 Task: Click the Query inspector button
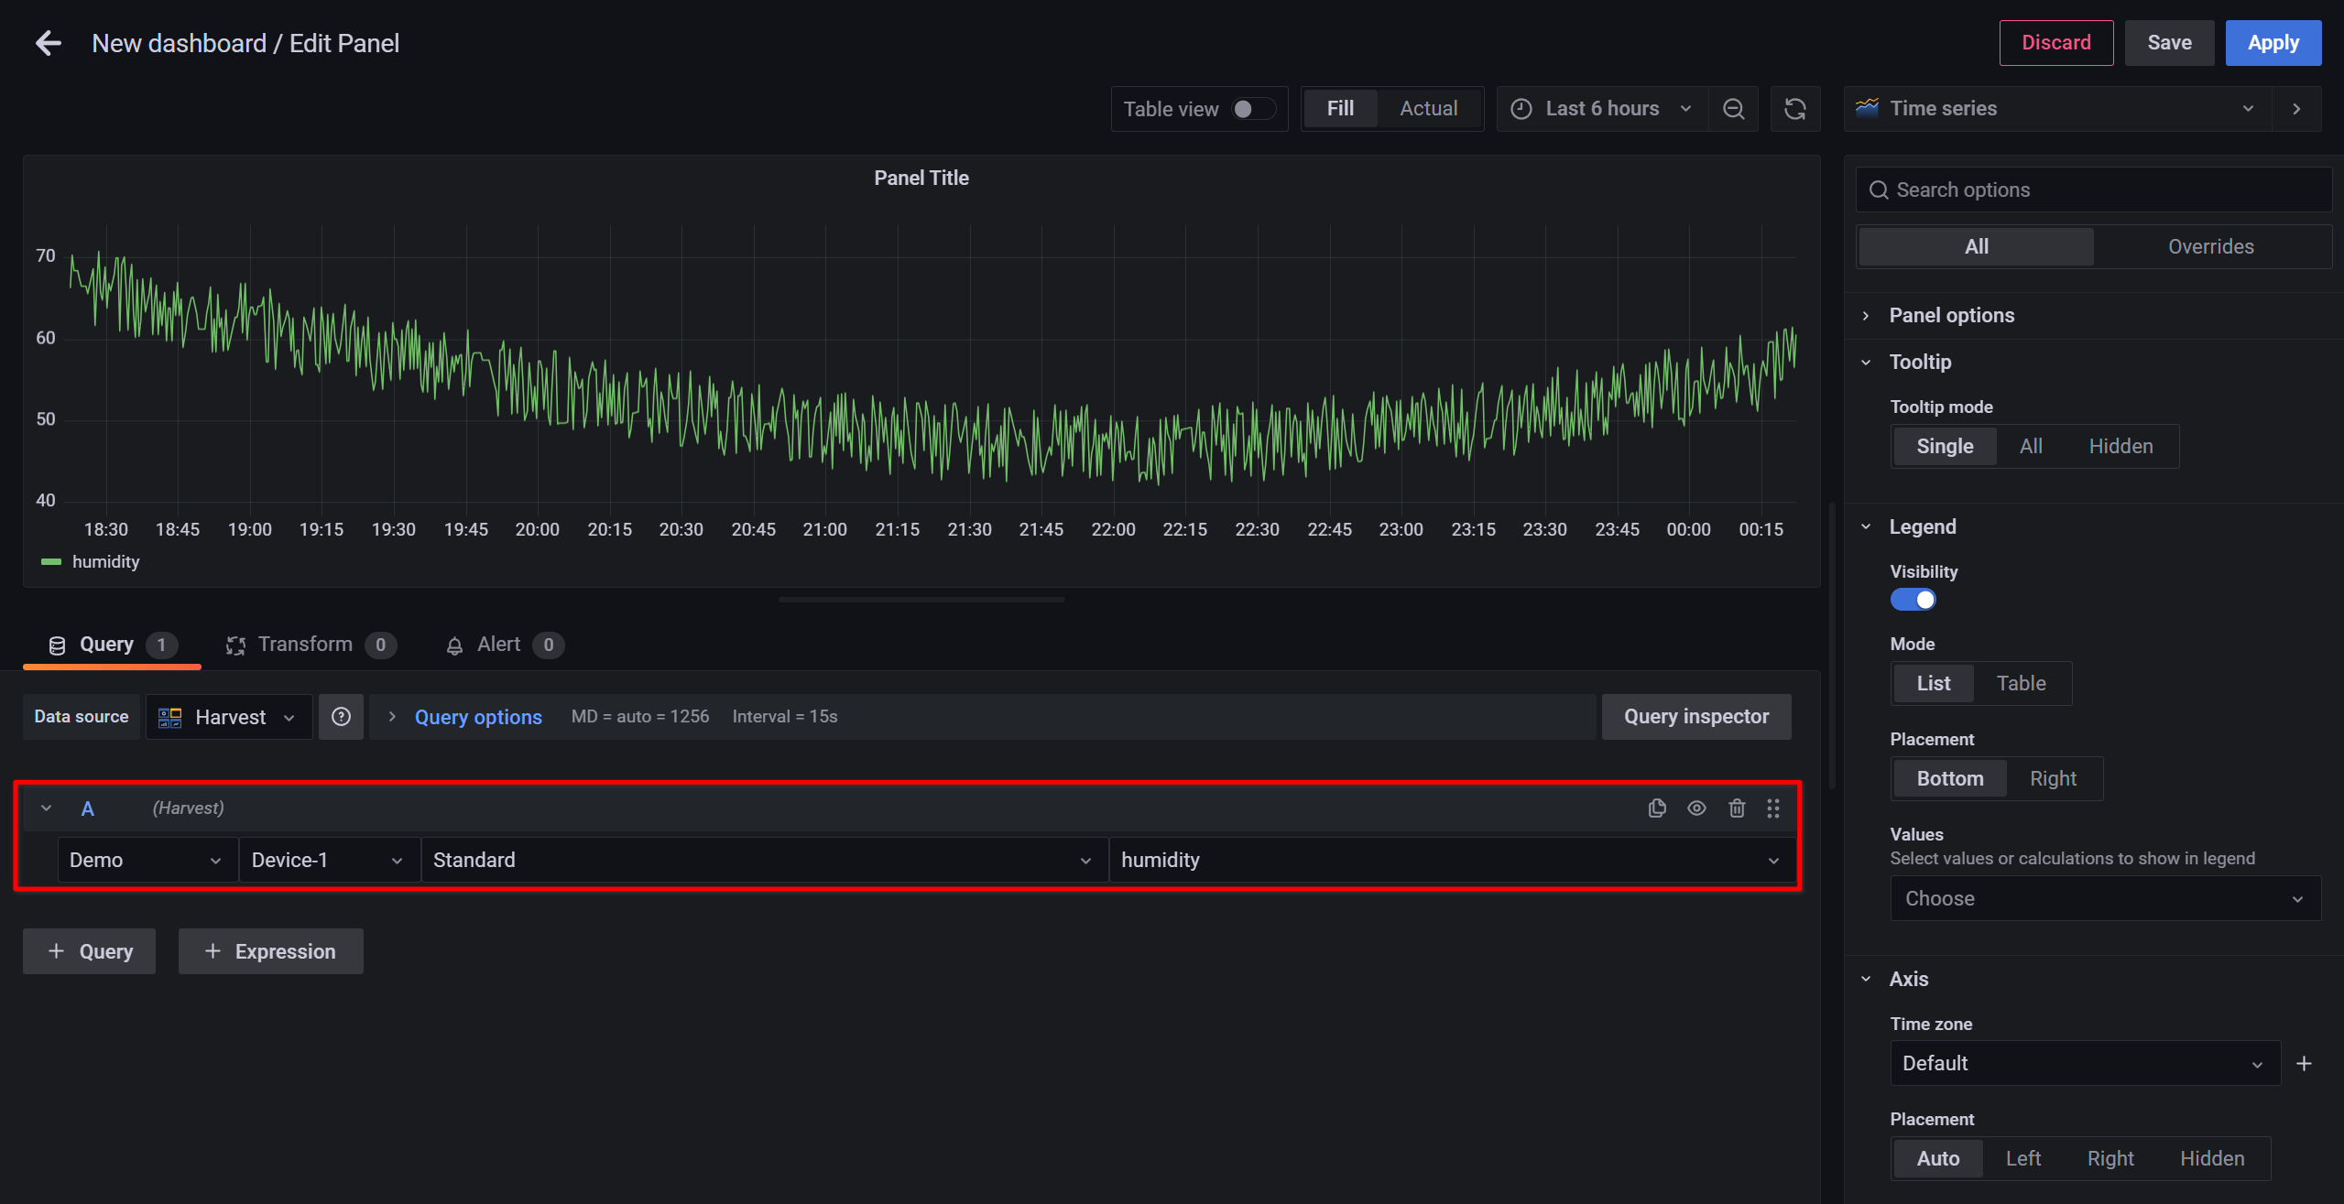[x=1697, y=716]
